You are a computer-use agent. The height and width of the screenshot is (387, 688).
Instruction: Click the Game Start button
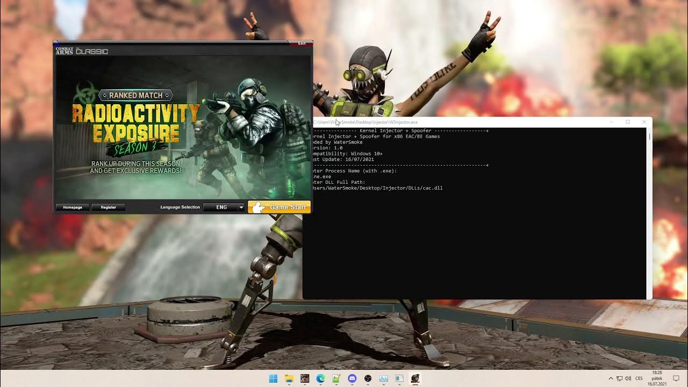(279, 207)
